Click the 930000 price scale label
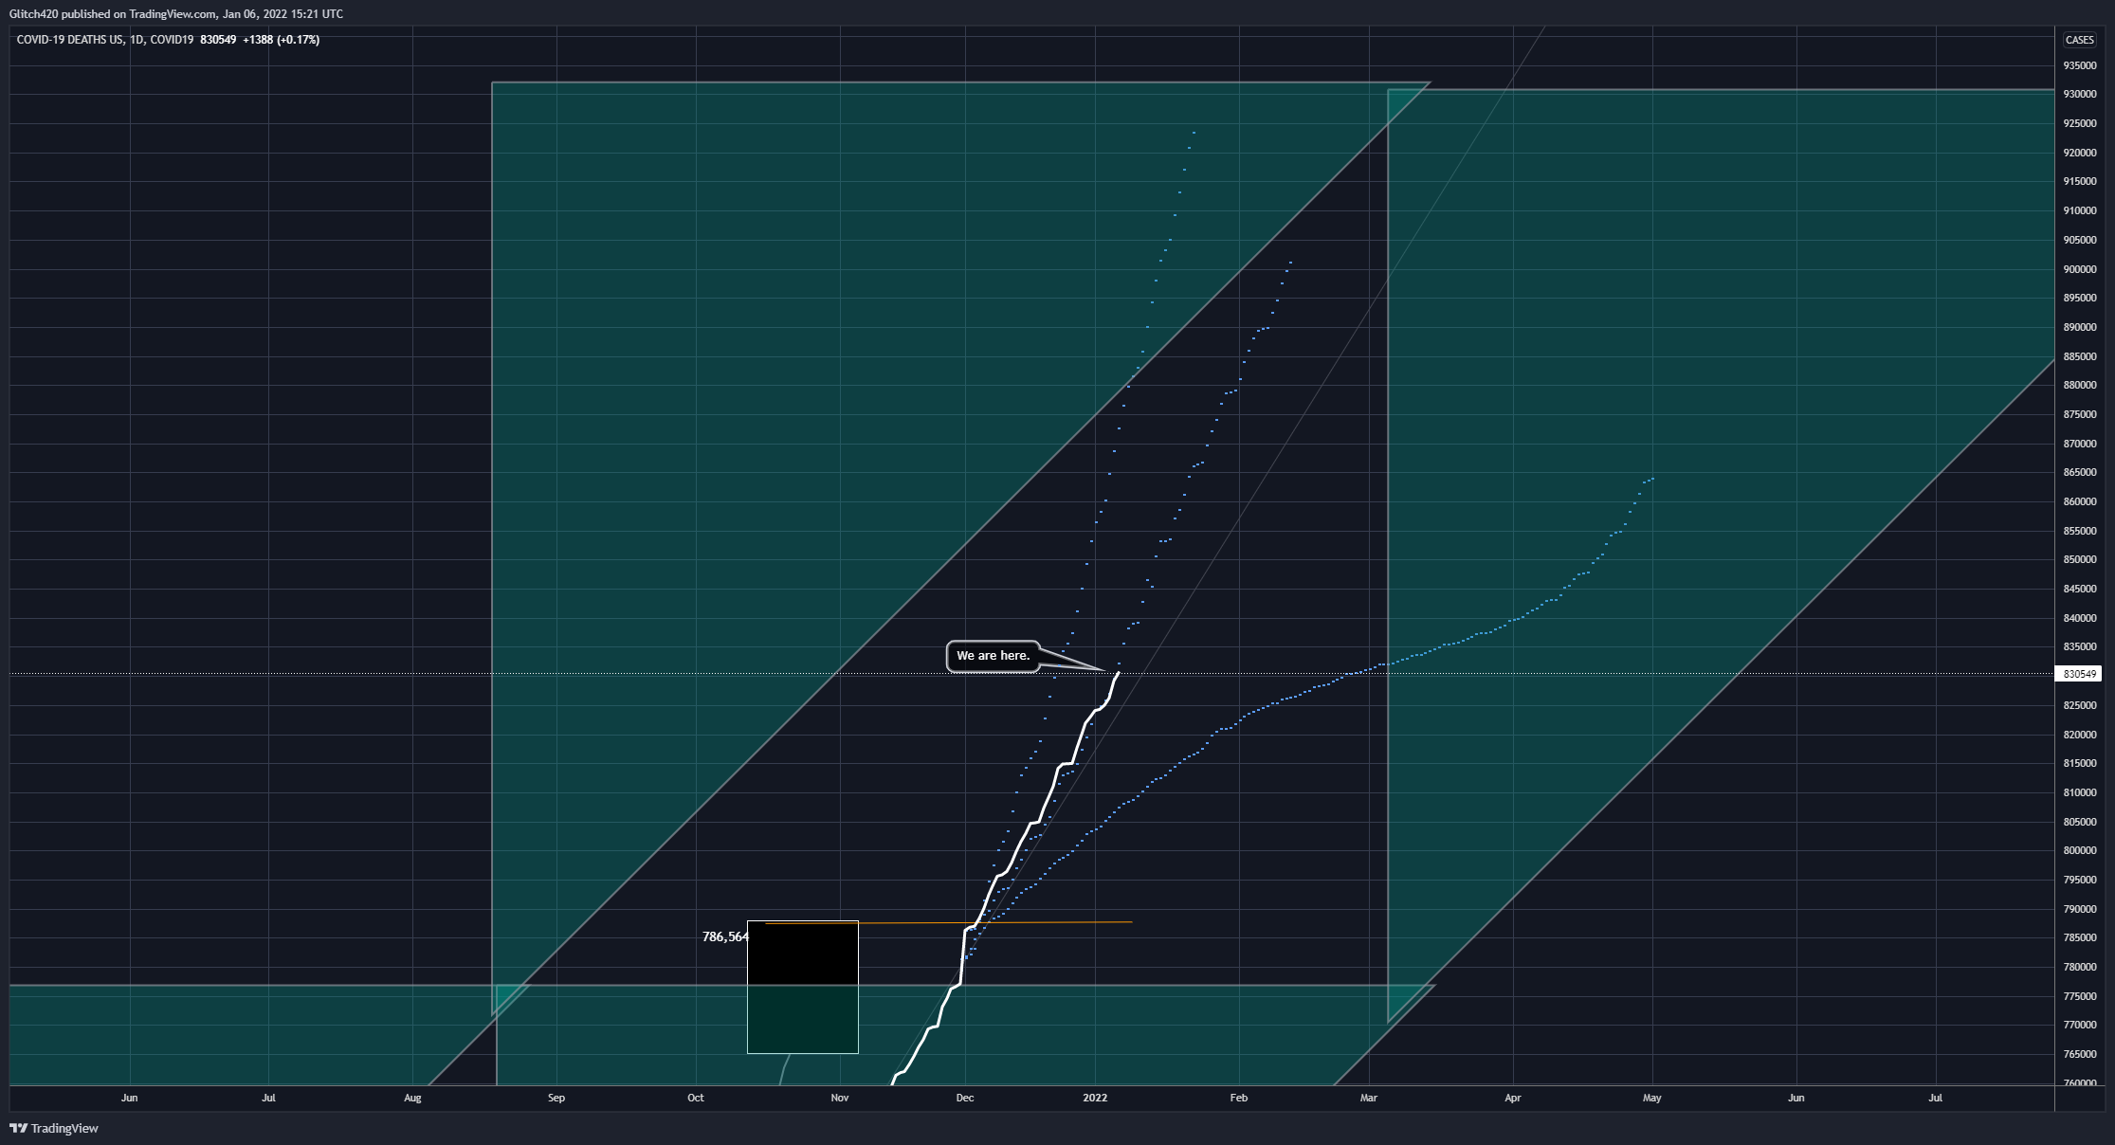2115x1145 pixels. pyautogui.click(x=2079, y=95)
